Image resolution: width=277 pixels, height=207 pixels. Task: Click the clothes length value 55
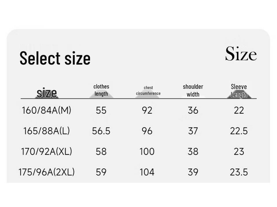click(101, 110)
